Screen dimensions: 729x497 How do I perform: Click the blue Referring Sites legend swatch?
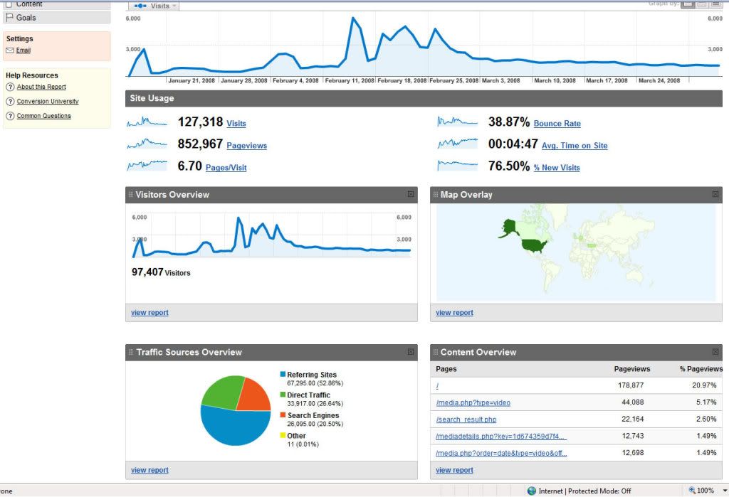pos(283,375)
